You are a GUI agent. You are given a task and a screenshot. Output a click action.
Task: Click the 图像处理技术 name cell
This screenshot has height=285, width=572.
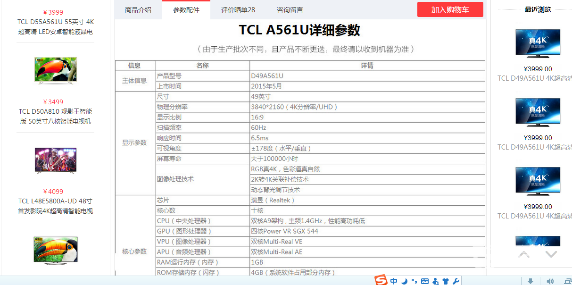pyautogui.click(x=203, y=179)
